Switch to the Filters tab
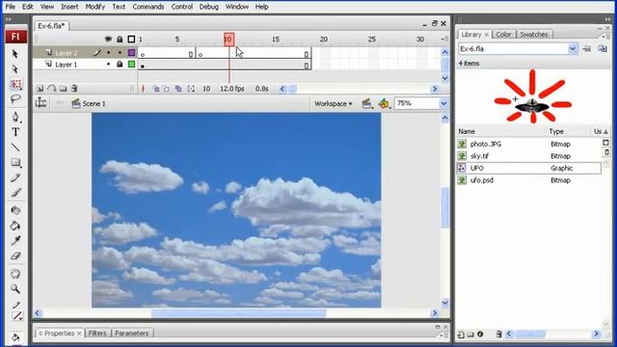This screenshot has width=617, height=347. (97, 334)
